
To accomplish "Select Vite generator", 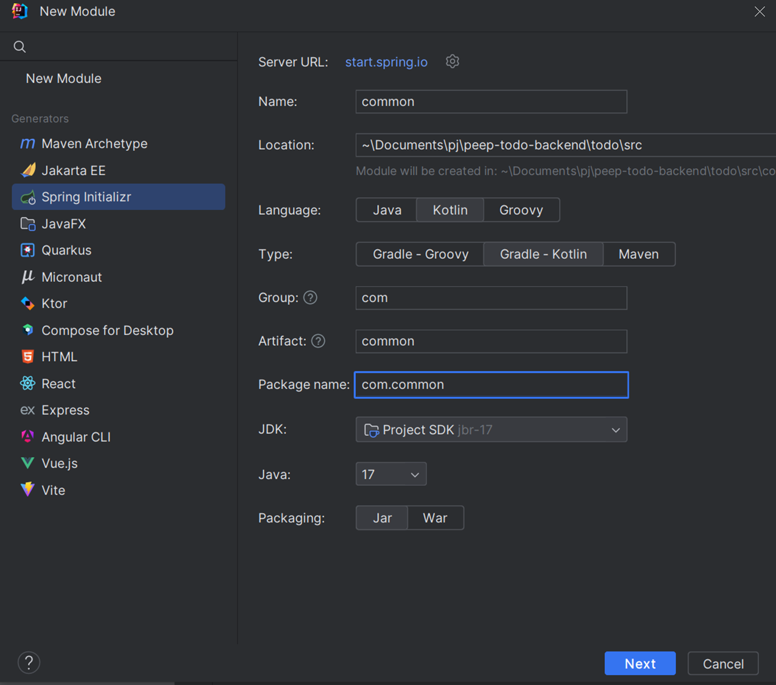I will (119, 490).
